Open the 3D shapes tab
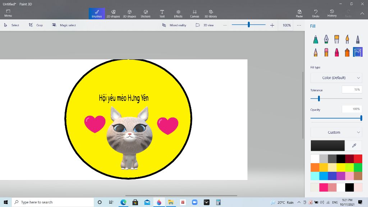The height and width of the screenshot is (207, 368). [129, 14]
